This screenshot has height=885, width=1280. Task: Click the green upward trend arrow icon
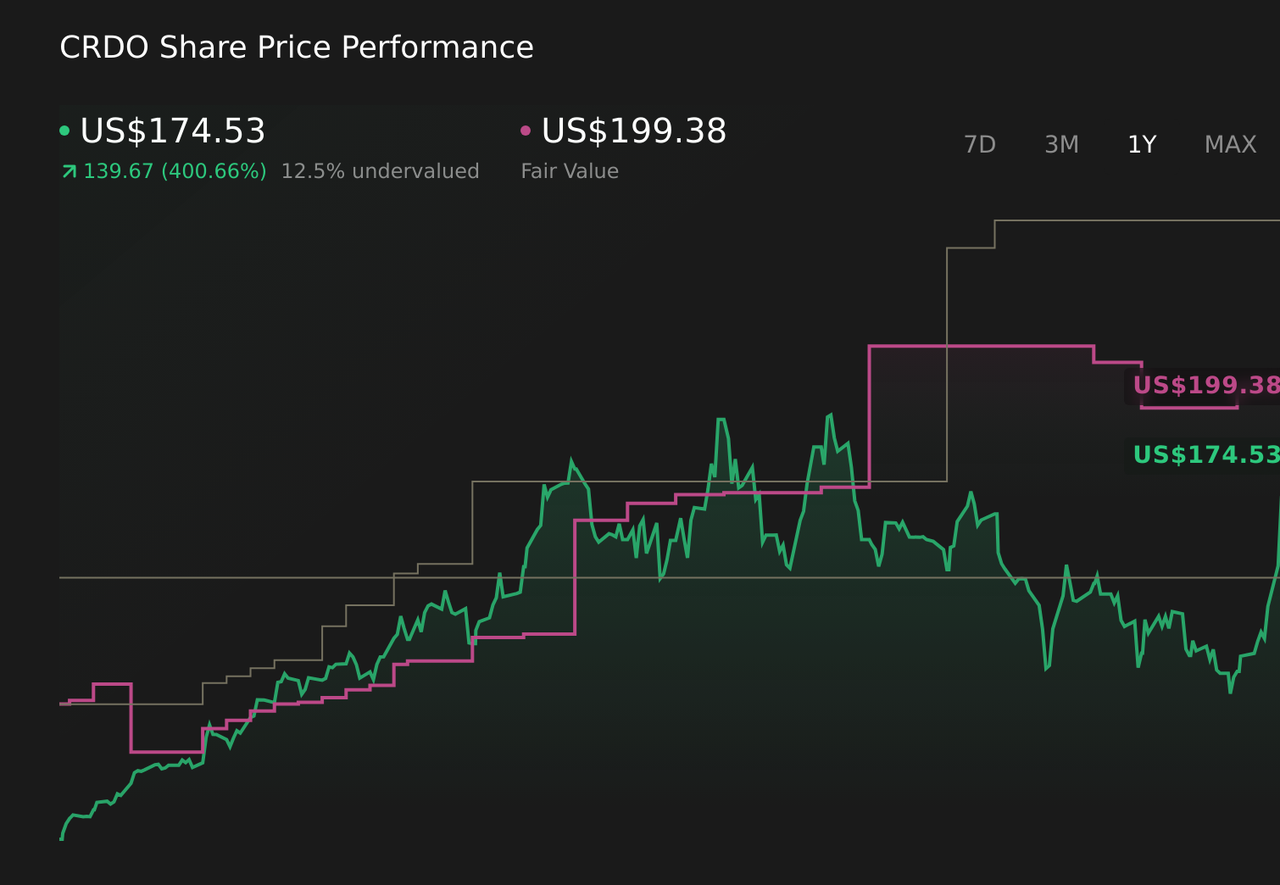70,172
